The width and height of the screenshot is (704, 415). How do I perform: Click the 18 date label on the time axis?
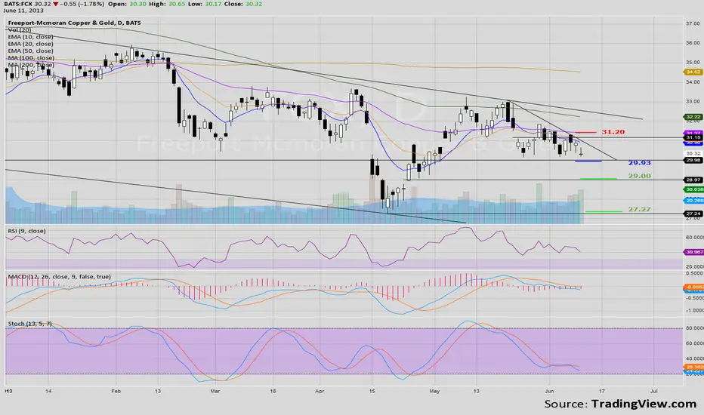pos(273,391)
